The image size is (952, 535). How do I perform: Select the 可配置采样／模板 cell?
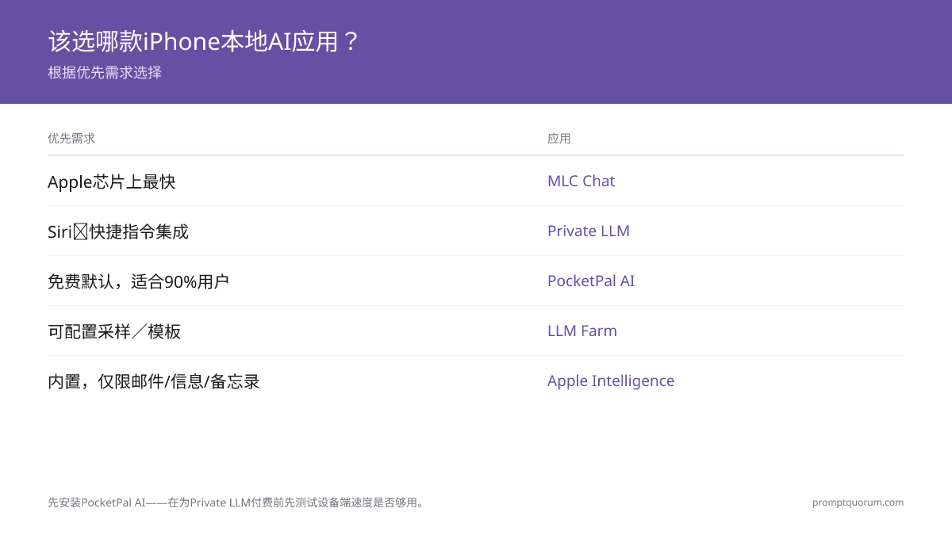(114, 331)
